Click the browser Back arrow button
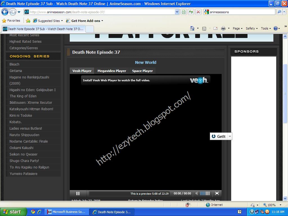This screenshot has width=288, height=216. click(5, 12)
